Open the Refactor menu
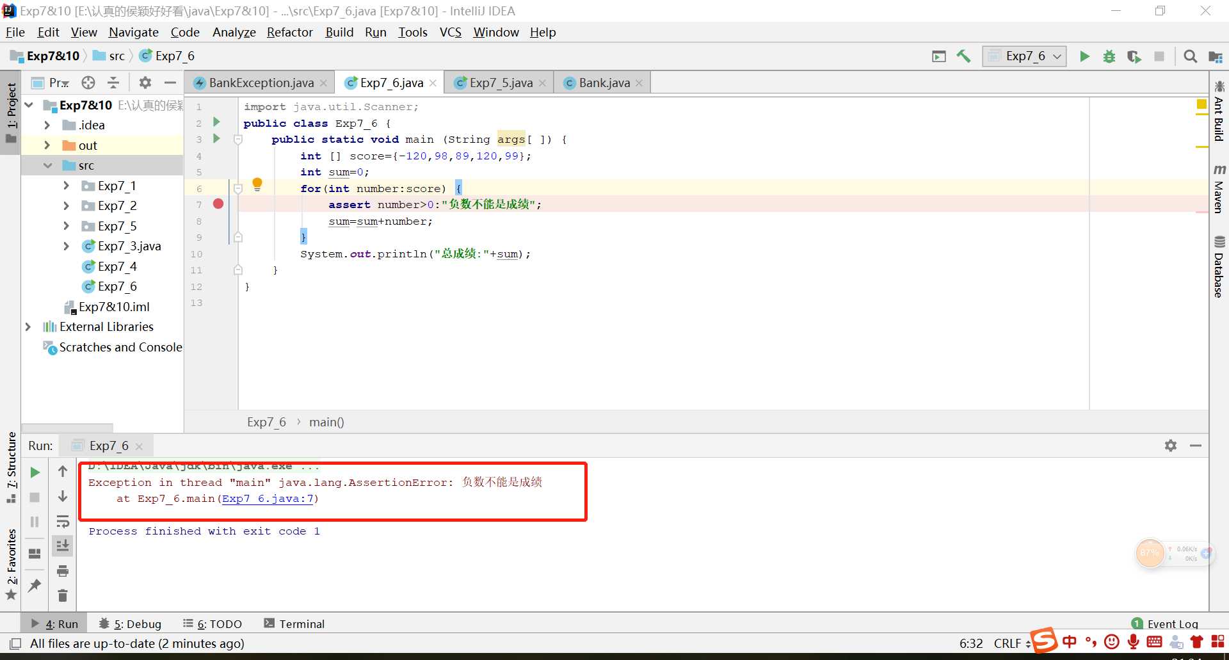Image resolution: width=1229 pixels, height=660 pixels. (x=289, y=32)
